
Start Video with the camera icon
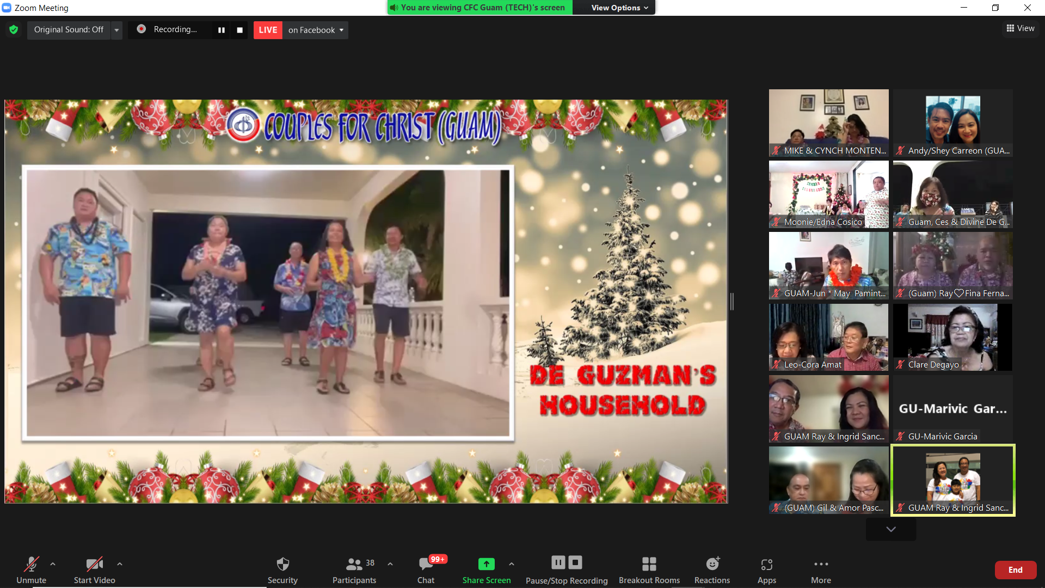tap(94, 569)
